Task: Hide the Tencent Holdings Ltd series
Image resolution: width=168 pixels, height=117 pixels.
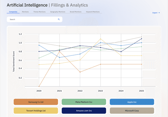Action: 36,111
